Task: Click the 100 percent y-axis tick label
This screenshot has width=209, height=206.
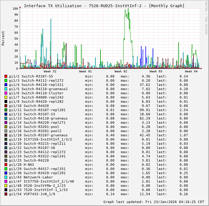Action: (x=16, y=8)
